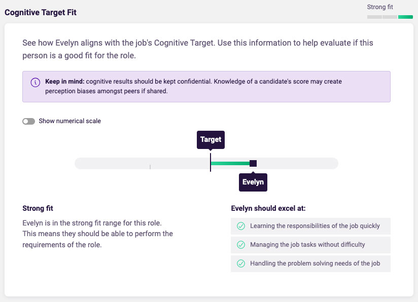Image resolution: width=418 pixels, height=302 pixels.
Task: Click the Target marker label
Action: [211, 139]
